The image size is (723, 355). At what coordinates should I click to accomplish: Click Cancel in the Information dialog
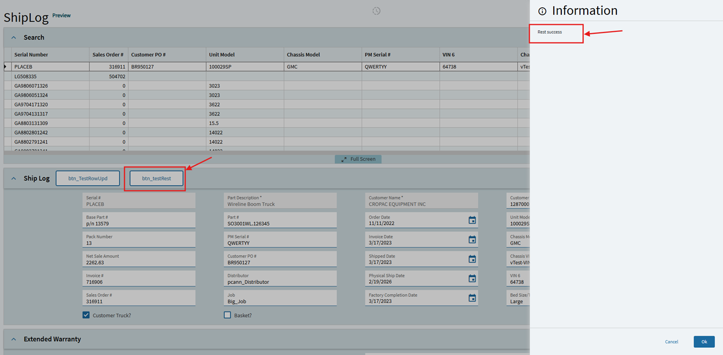(x=671, y=342)
